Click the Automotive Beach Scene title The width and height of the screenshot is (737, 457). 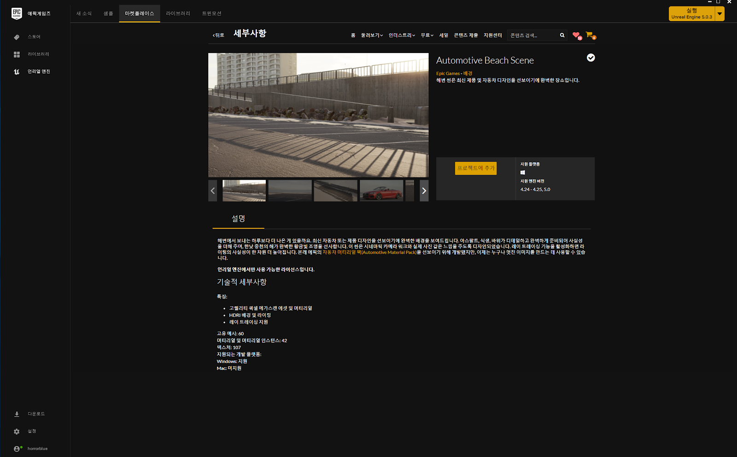485,60
